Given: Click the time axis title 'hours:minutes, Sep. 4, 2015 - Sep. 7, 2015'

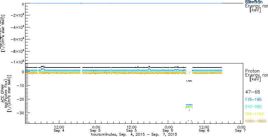Looking at the screenshot, I should click(134, 134).
